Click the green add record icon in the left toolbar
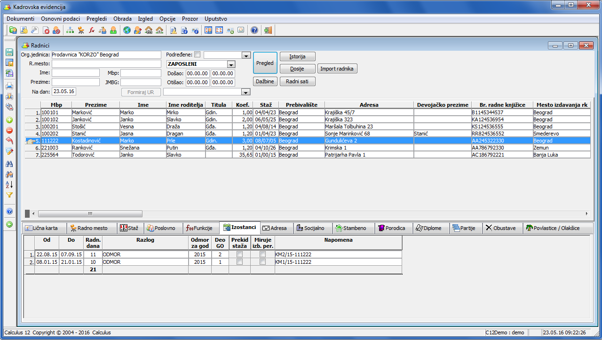The width and height of the screenshot is (602, 340). pyautogui.click(x=9, y=120)
